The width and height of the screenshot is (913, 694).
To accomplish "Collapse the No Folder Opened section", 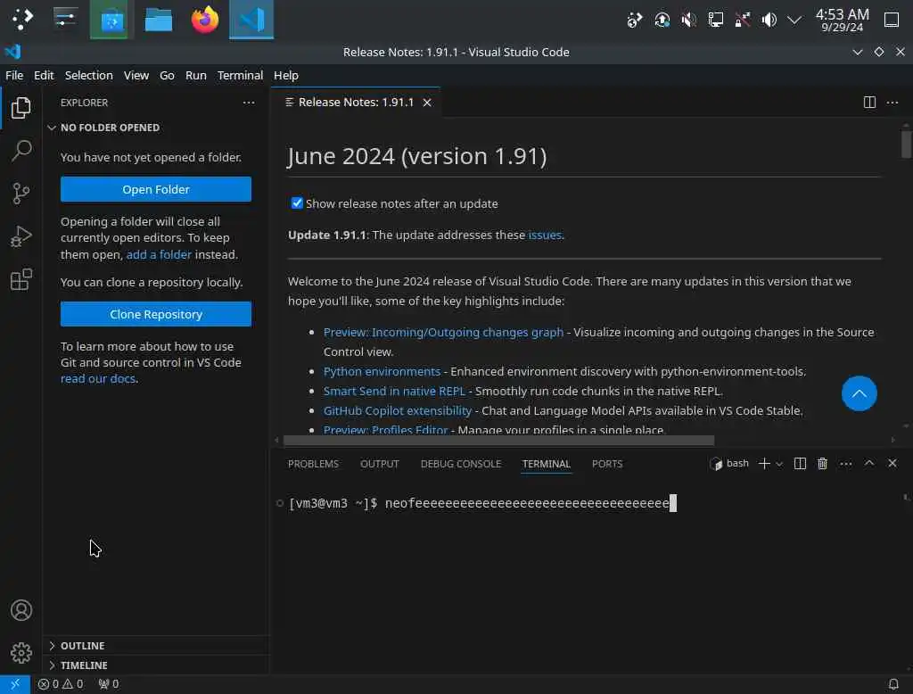I will (x=155, y=128).
